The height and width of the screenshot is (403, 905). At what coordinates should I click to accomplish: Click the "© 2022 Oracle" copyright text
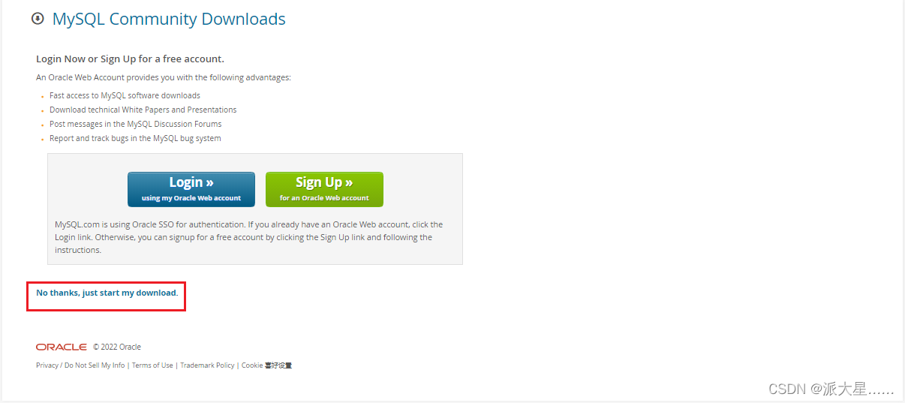coord(117,347)
